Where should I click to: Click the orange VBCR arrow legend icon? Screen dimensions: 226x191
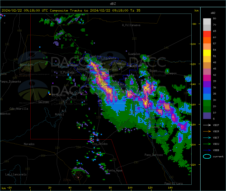pyautogui.click(x=207, y=131)
